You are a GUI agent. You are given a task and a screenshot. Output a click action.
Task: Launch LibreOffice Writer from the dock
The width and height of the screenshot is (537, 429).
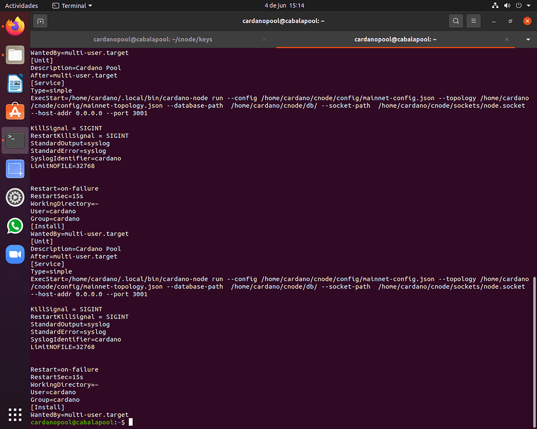point(15,83)
